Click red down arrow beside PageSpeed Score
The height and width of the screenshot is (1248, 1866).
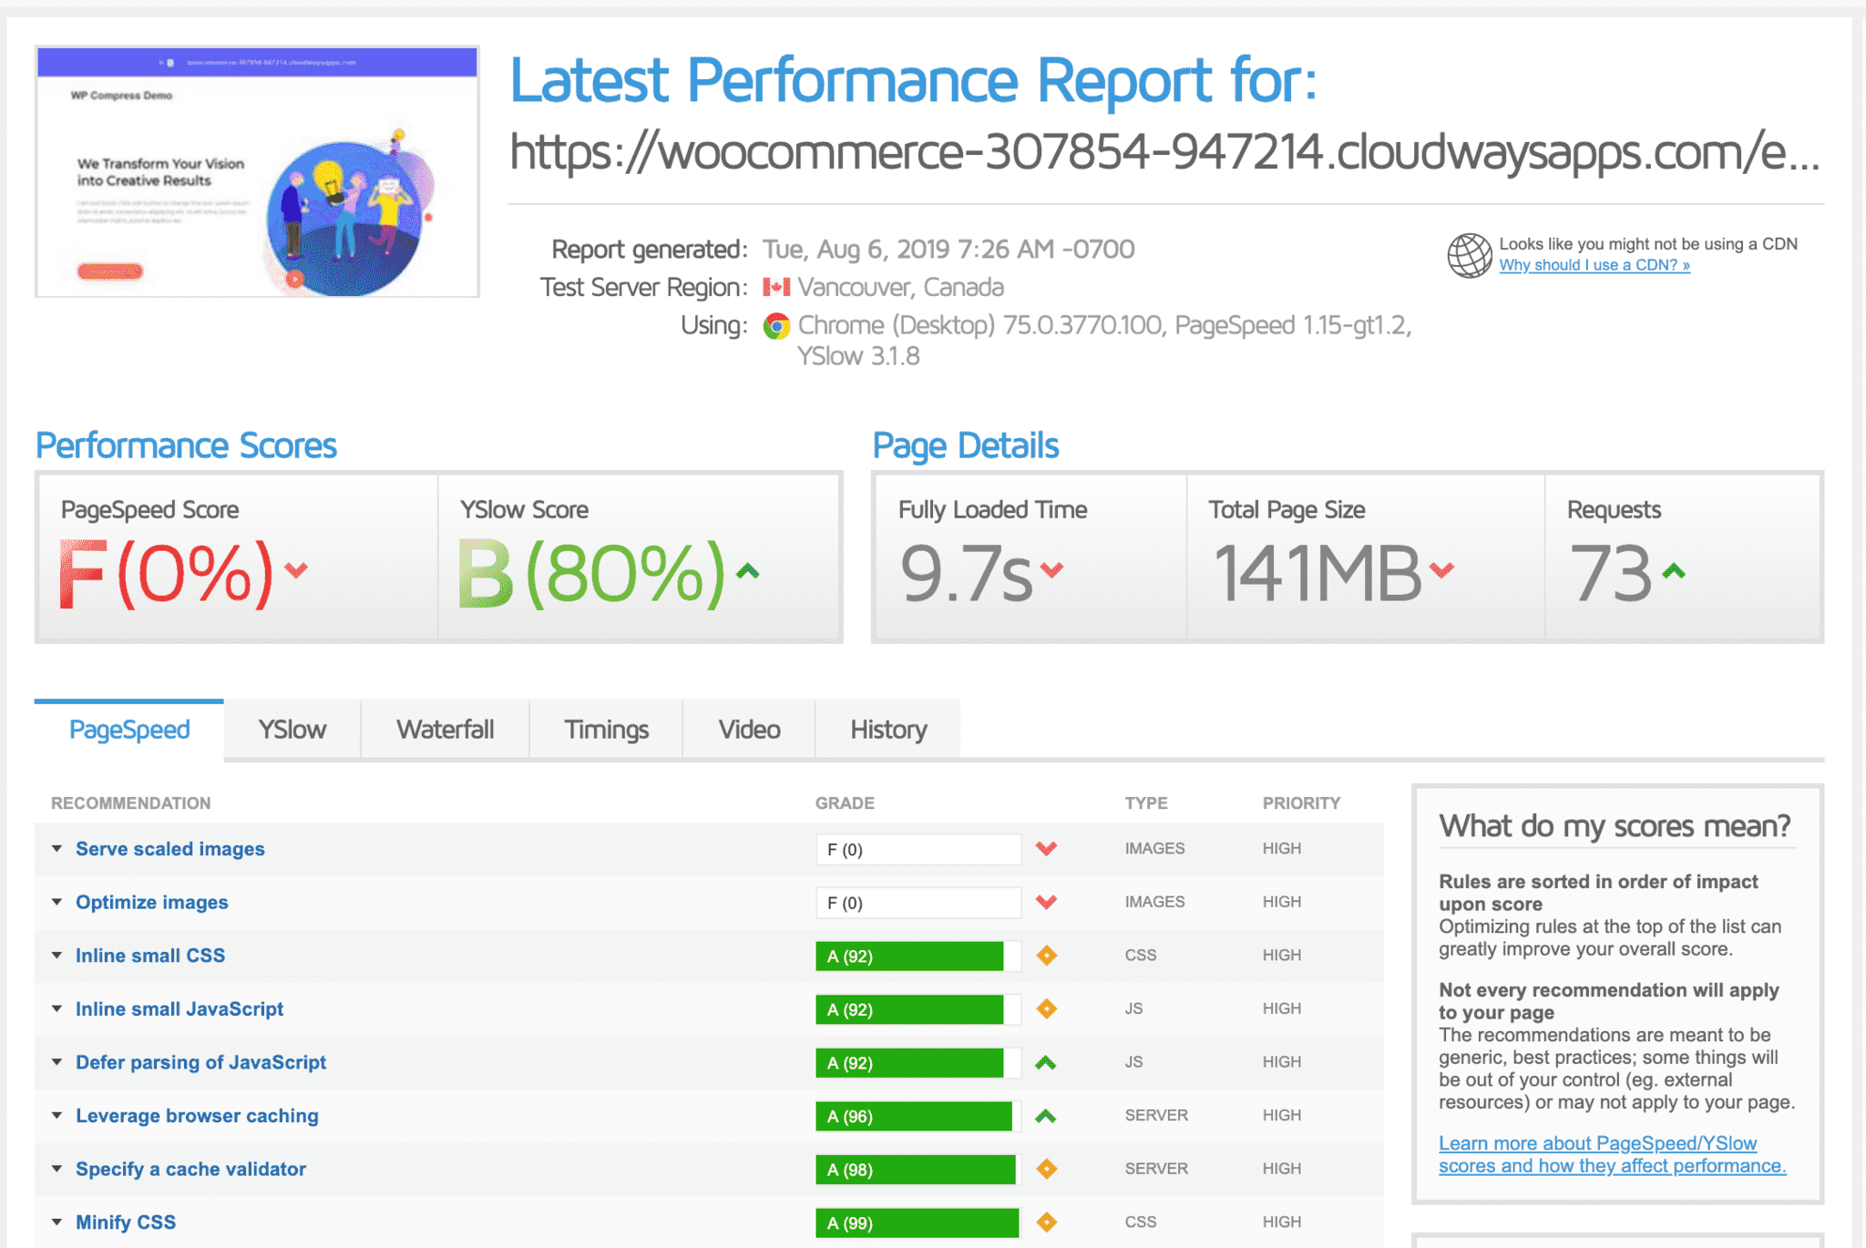point(296,570)
